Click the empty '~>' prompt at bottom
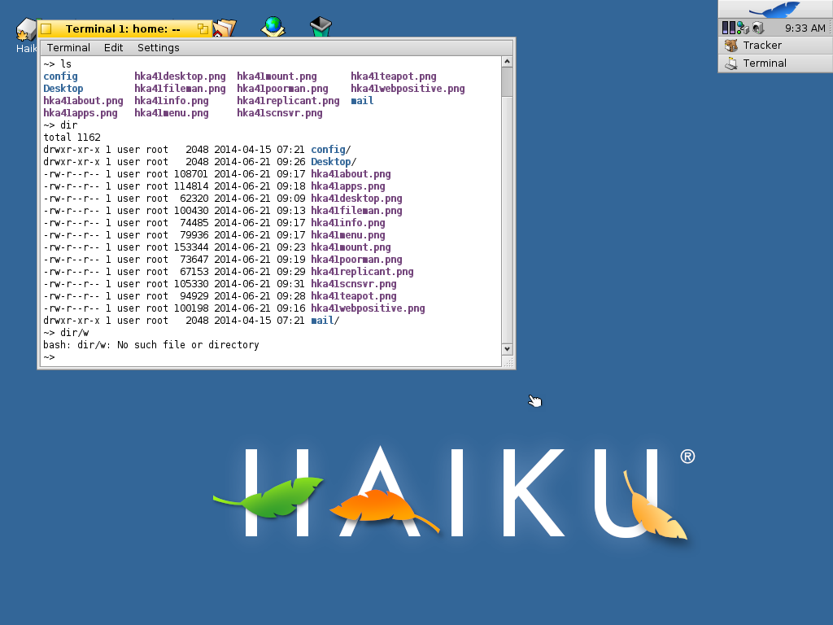This screenshot has width=833, height=625. click(49, 358)
